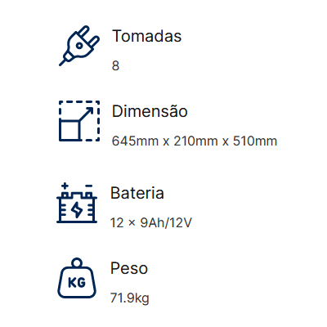Click the arrow inside the dimension icon
This screenshot has width=327, height=327.
click(86, 114)
